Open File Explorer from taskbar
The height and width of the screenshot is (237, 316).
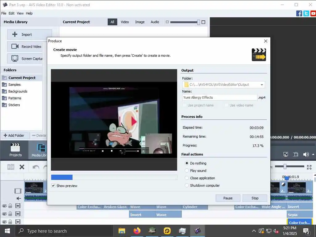pyautogui.click(x=122, y=231)
